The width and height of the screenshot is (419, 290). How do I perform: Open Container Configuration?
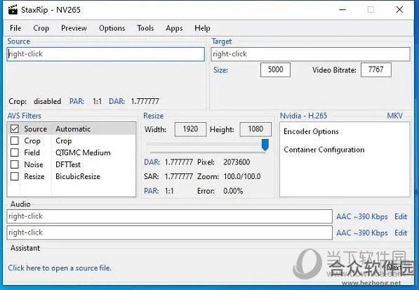324,150
